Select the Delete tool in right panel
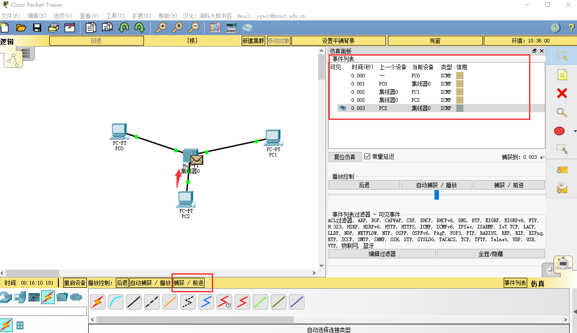The image size is (577, 333). [x=561, y=93]
